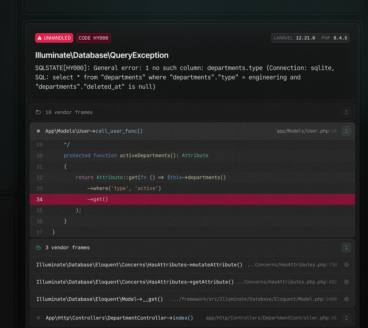Click highlighted line 34 ->get()
The height and width of the screenshot is (328, 368).
pyautogui.click(x=192, y=199)
